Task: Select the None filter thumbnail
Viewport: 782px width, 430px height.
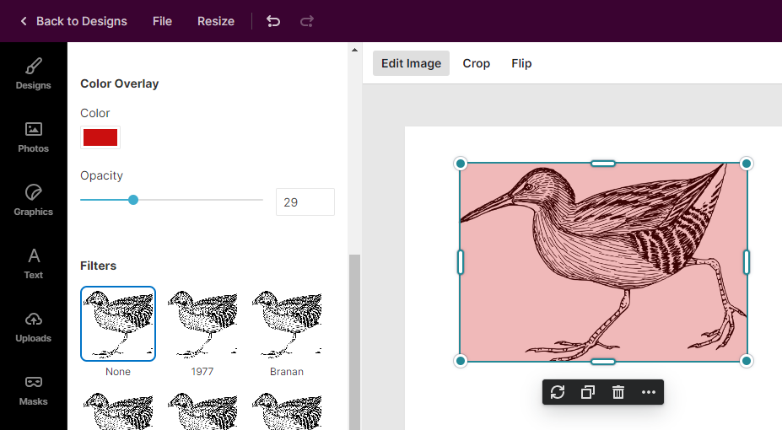Action: point(118,324)
